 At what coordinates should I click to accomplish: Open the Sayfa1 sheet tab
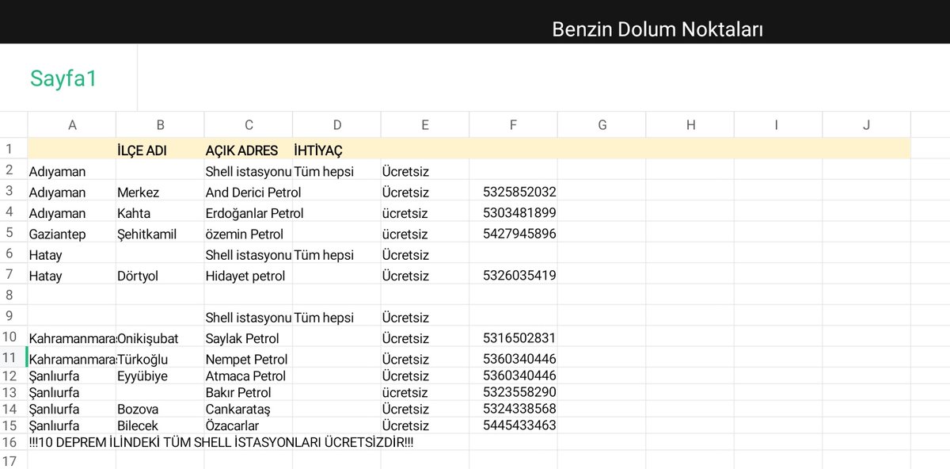(x=64, y=78)
